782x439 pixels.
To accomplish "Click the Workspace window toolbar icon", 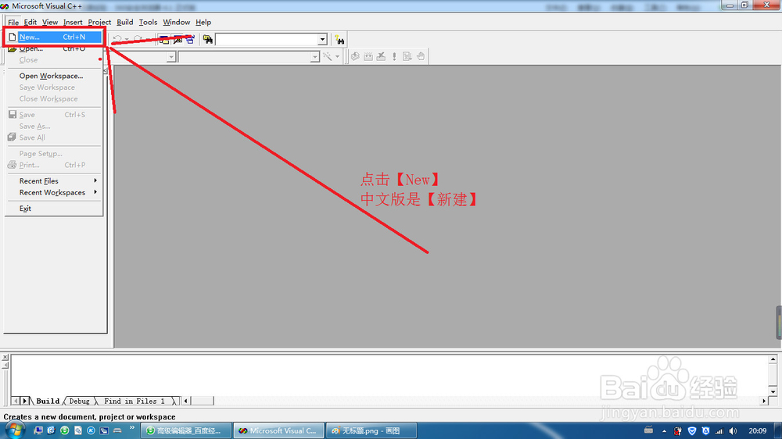I will 164,40.
